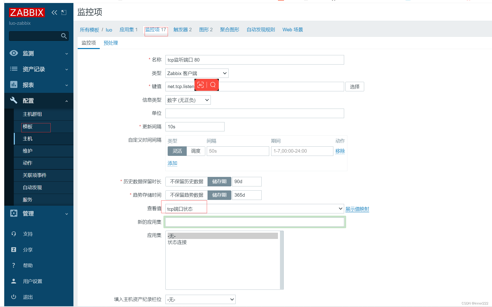Collapse the 配置 menu chevron
This screenshot has width=492, height=307.
[x=67, y=101]
